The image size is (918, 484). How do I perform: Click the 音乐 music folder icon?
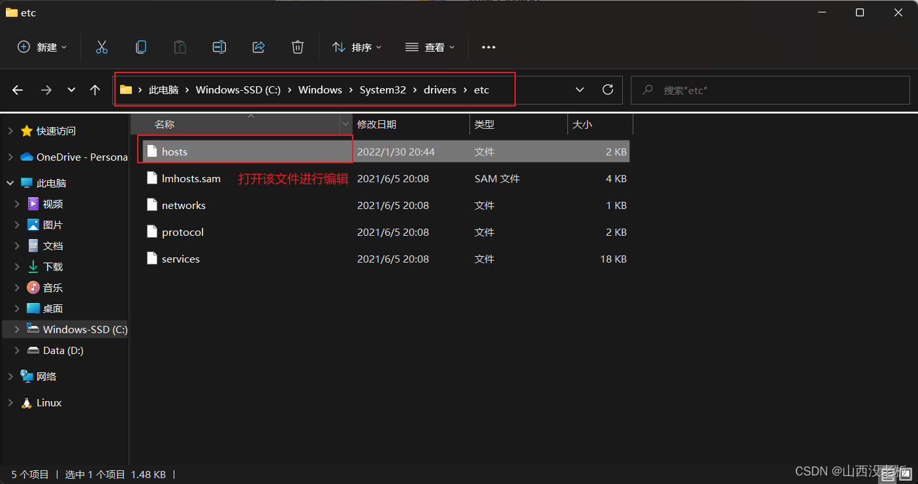pyautogui.click(x=33, y=287)
